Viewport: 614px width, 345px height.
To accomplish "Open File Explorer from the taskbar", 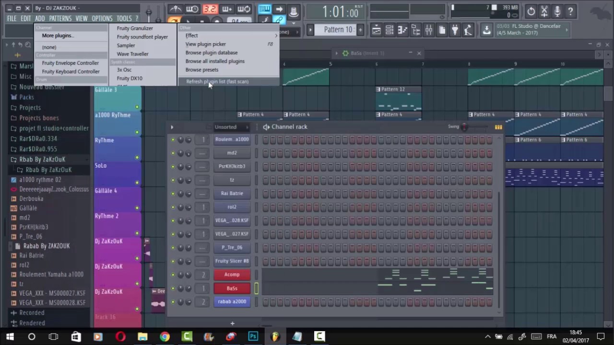I will pos(142,336).
